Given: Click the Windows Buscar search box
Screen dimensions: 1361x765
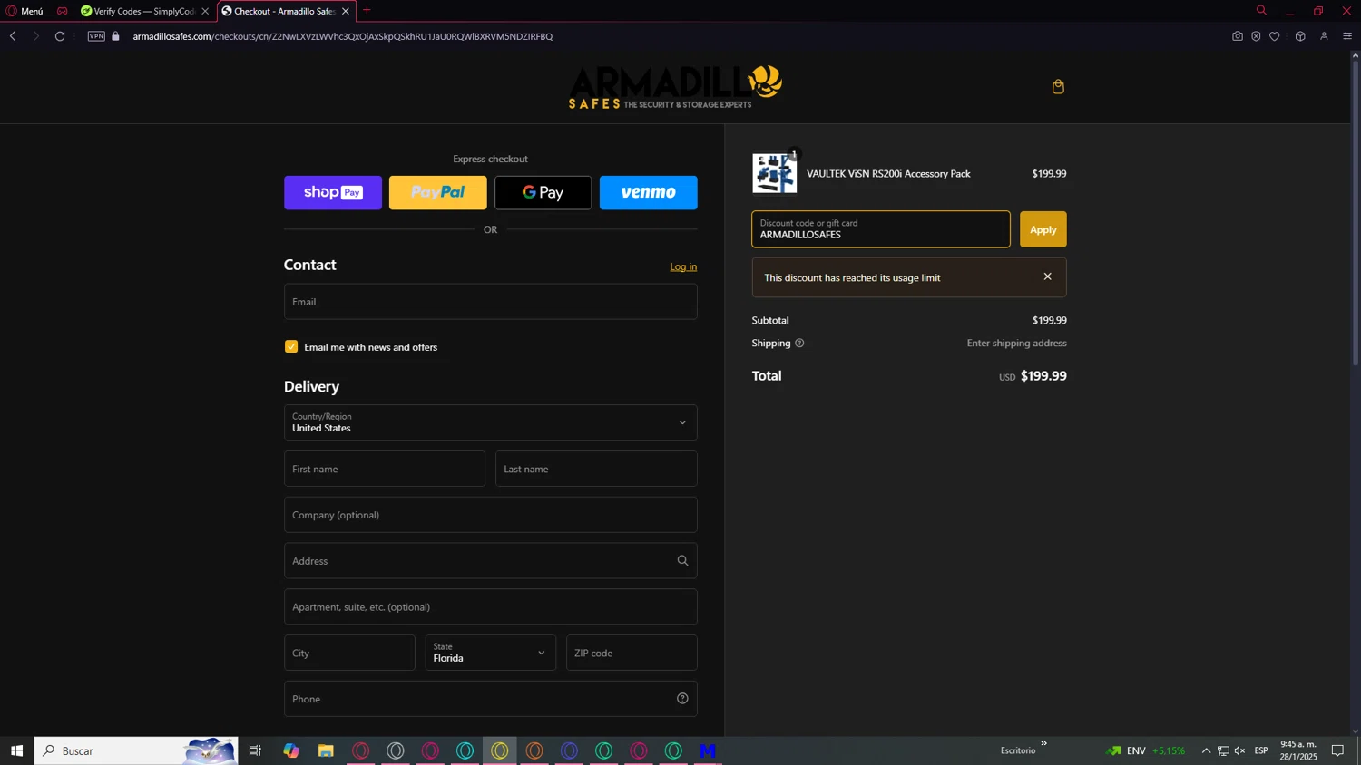Looking at the screenshot, I should tap(136, 750).
